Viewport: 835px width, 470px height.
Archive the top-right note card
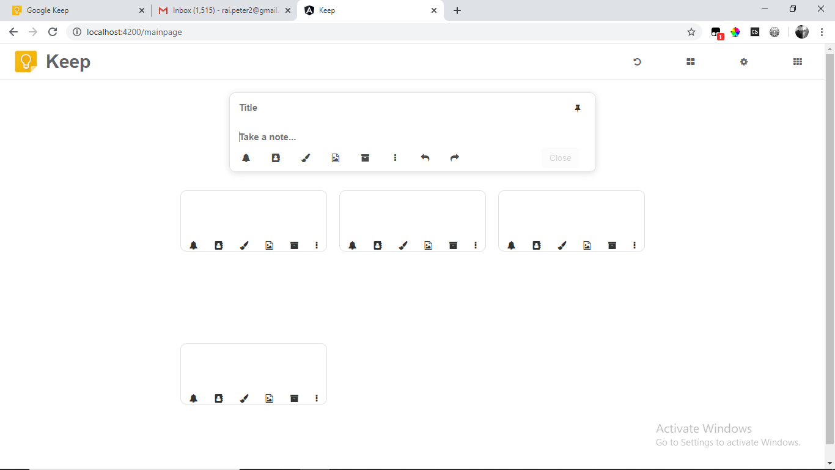(612, 245)
